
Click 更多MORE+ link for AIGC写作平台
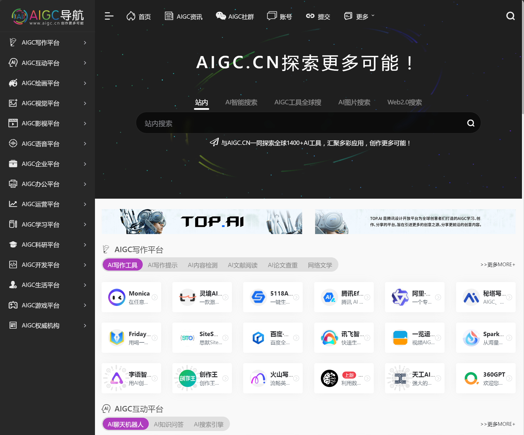[498, 265]
